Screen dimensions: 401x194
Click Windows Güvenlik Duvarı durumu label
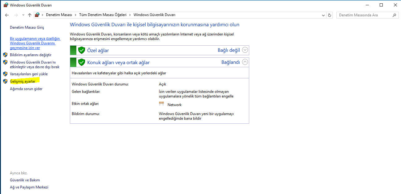tap(100, 84)
